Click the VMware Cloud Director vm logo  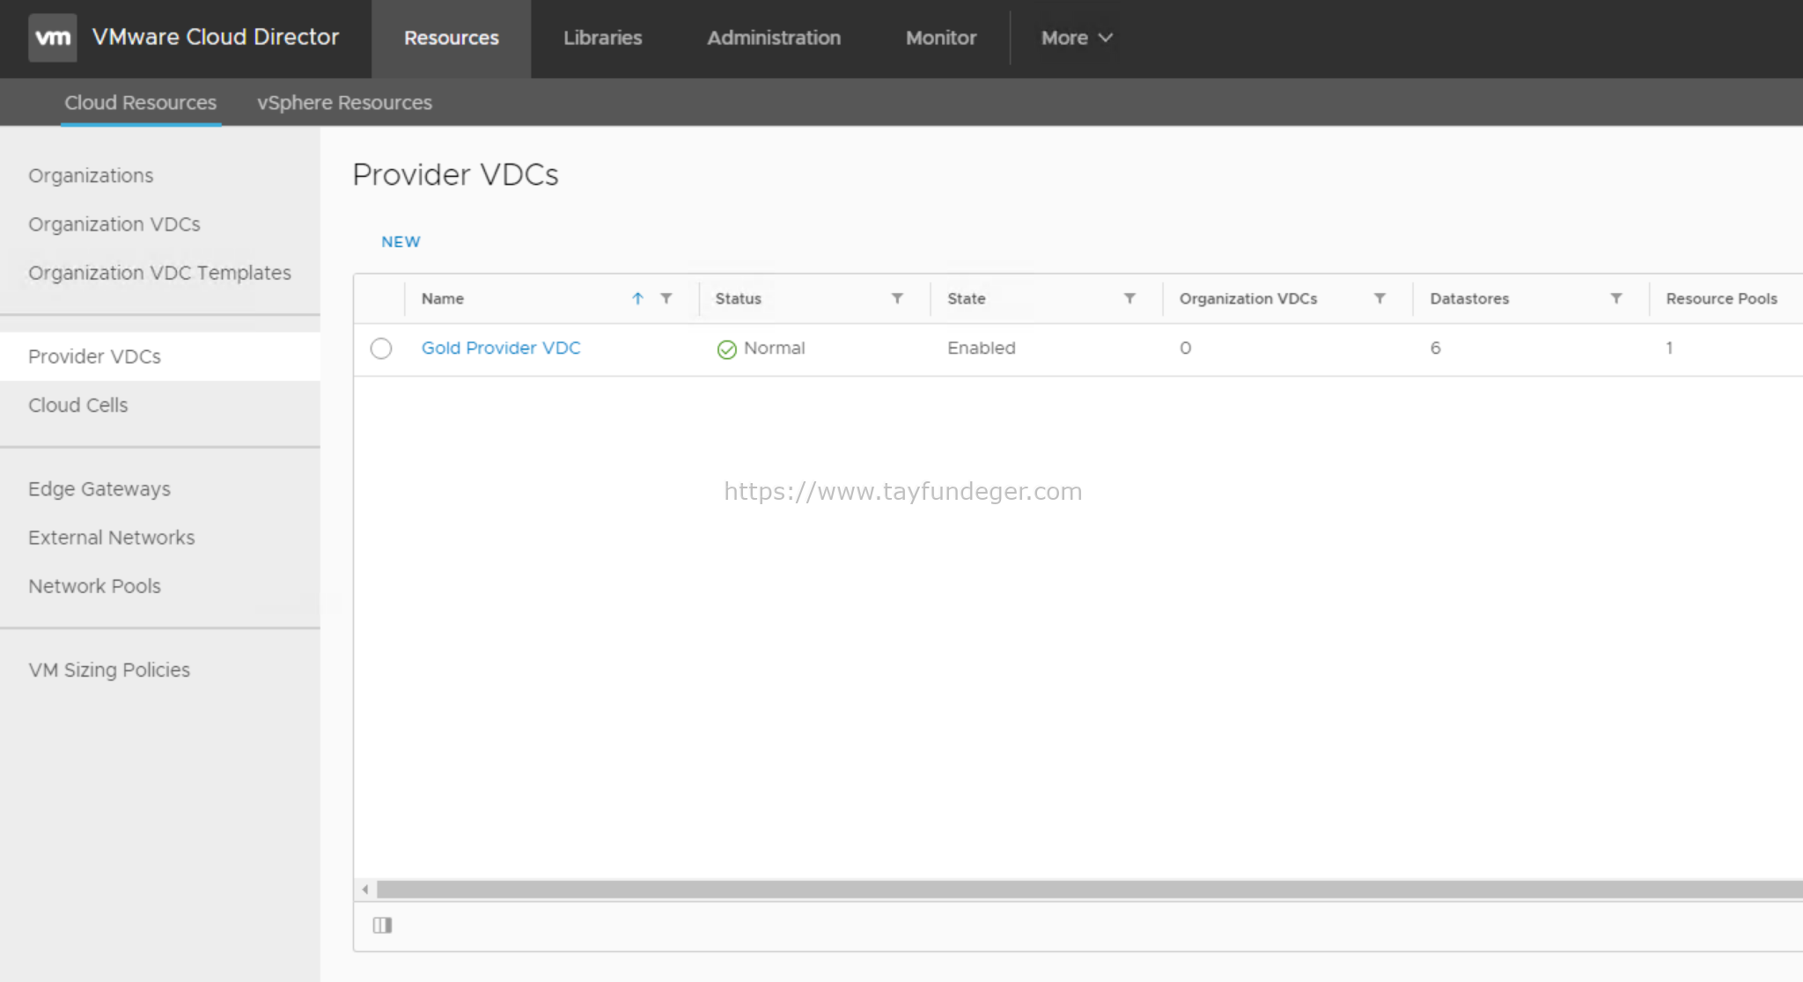[53, 38]
